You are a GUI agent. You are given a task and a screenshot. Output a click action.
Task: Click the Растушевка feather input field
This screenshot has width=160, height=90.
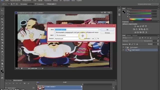pyautogui.click(x=31, y=4)
